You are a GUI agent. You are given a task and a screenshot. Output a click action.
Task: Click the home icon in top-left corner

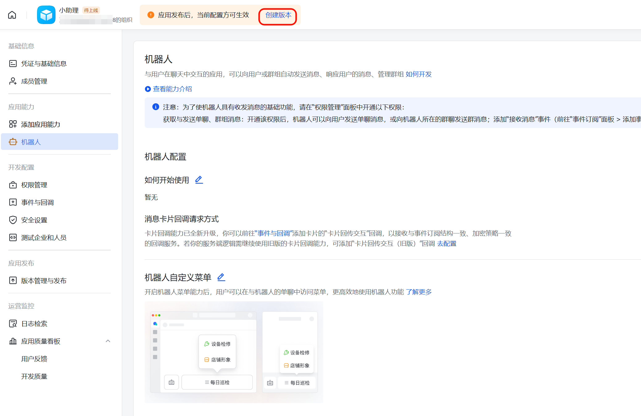tap(12, 15)
